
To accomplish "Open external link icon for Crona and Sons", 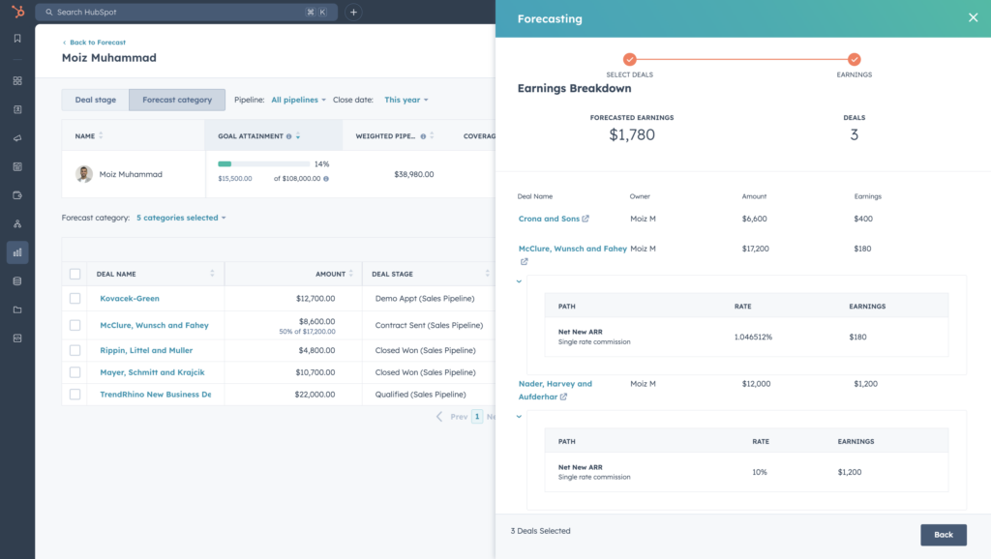I will click(x=586, y=219).
